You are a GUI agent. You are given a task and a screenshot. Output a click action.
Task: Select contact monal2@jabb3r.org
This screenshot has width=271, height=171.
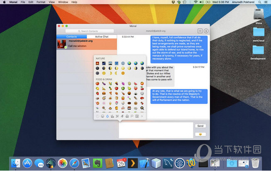pyautogui.click(x=87, y=44)
